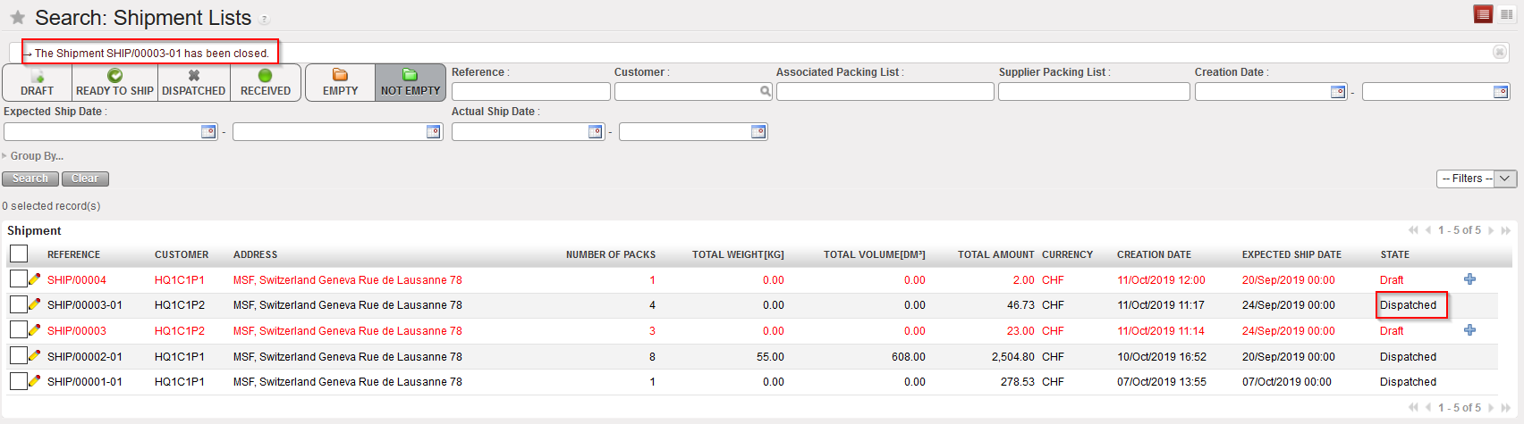Toggle the Not Empty filter
1524x424 pixels.
(x=411, y=82)
